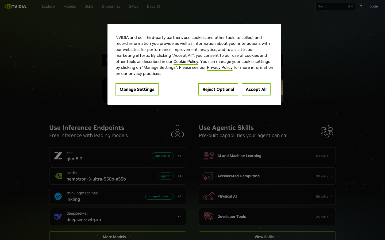The height and width of the screenshot is (240, 385).
Task: Expand the +4 tags on deepseek-v4-pro
Action: tap(180, 217)
